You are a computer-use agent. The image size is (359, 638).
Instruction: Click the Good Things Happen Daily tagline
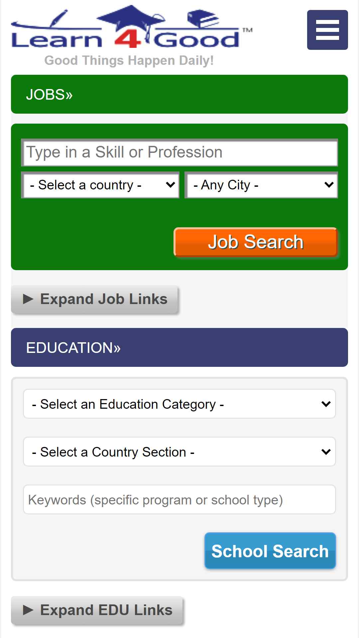tap(129, 60)
